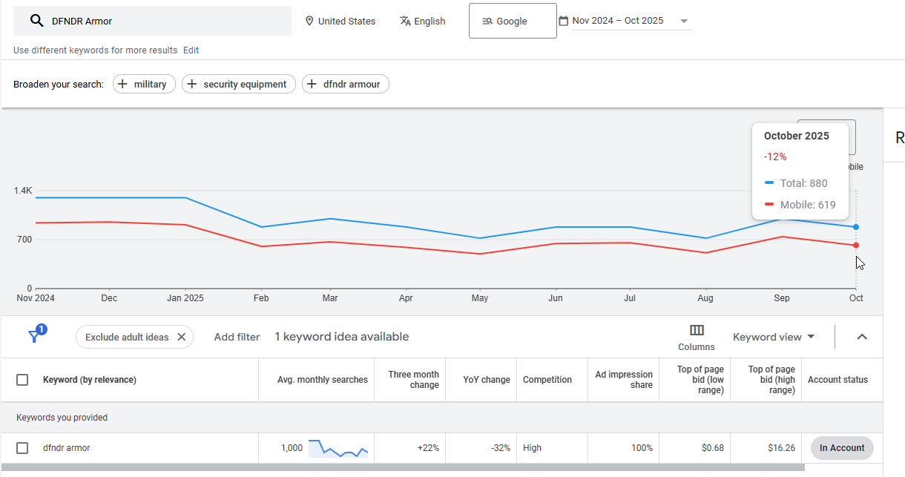Click Add filter

tap(237, 337)
